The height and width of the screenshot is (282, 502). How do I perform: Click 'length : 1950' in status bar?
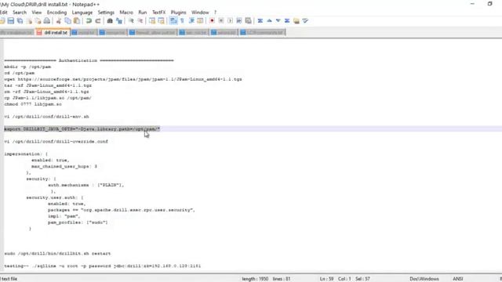click(x=255, y=279)
